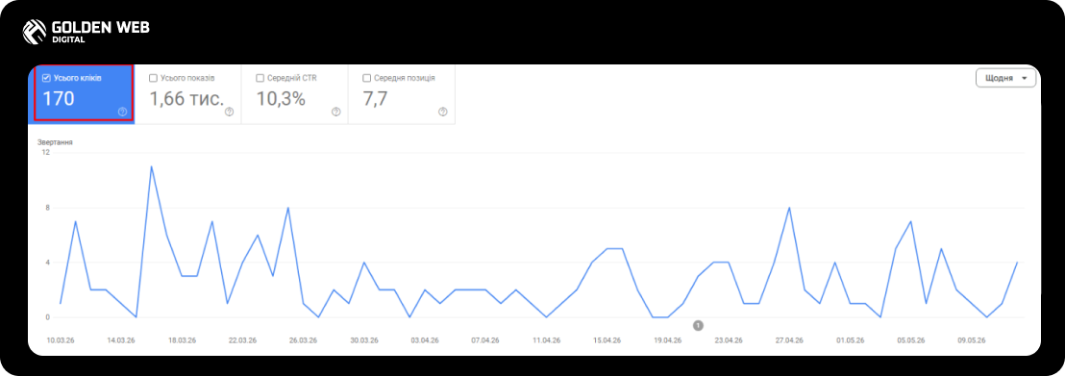Enable the Середня позиція checkbox
Screen dimensions: 1065x376
pos(367,78)
